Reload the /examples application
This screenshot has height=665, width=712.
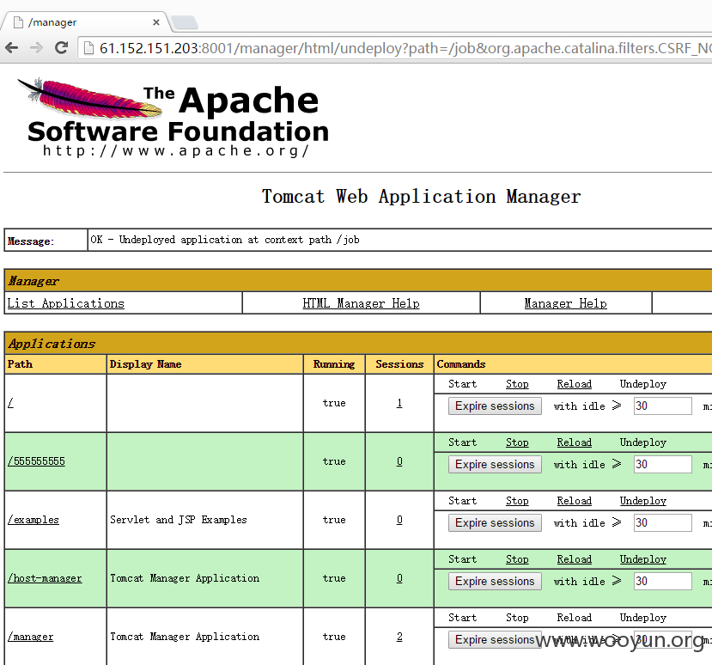pos(574,501)
